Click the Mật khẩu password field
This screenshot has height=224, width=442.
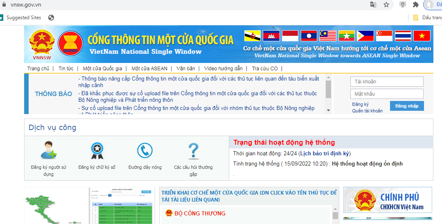point(387,94)
